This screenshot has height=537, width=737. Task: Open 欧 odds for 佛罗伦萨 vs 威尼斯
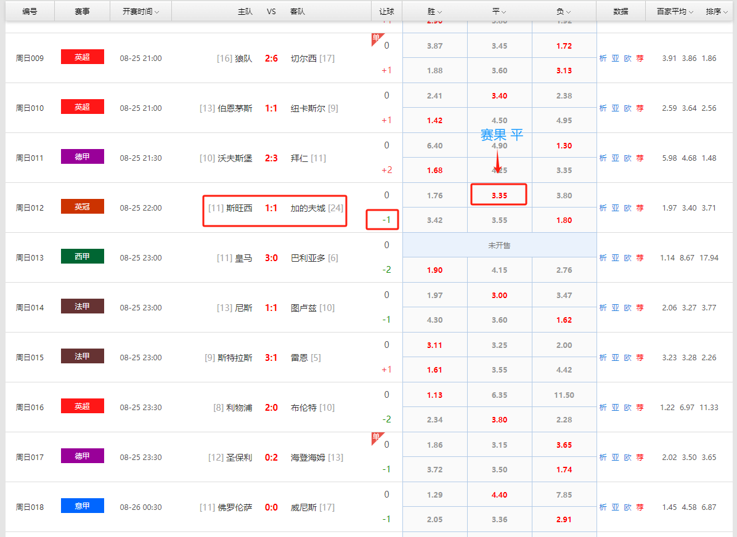pyautogui.click(x=627, y=507)
